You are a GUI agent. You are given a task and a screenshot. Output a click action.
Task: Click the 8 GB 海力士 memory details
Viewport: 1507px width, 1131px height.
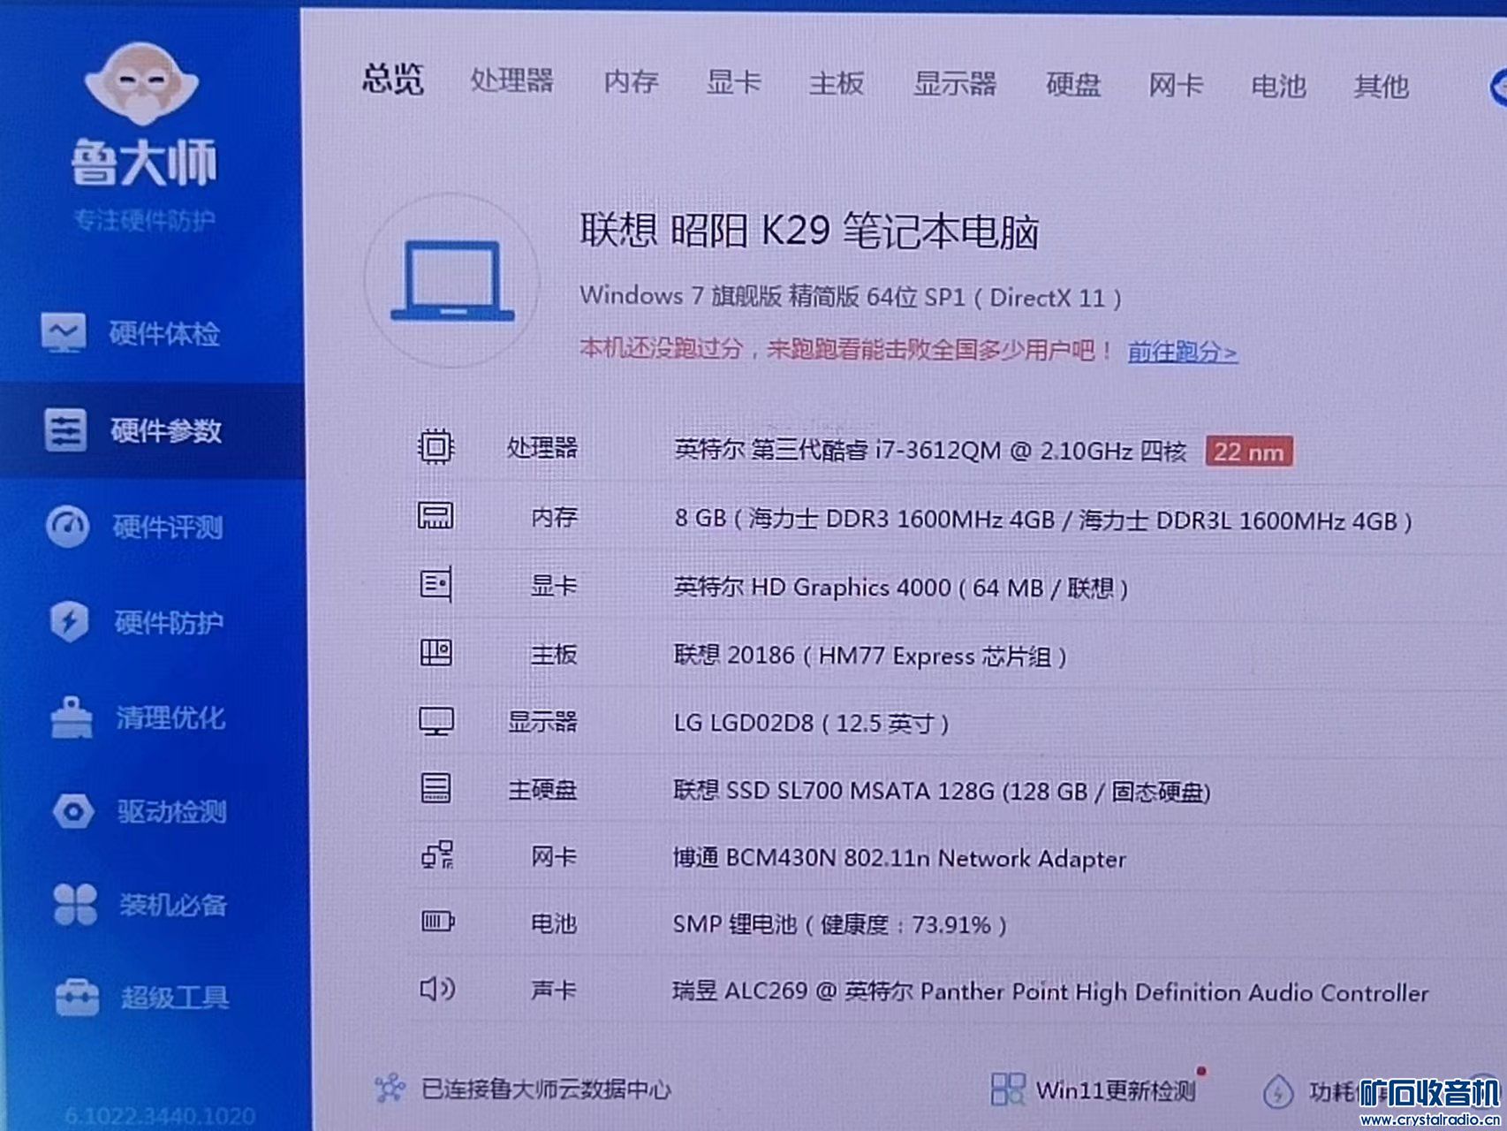pyautogui.click(x=1043, y=519)
